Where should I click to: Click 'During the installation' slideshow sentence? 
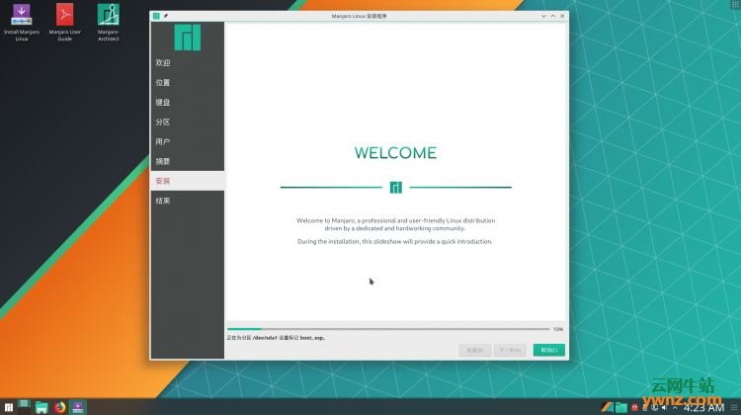[394, 241]
